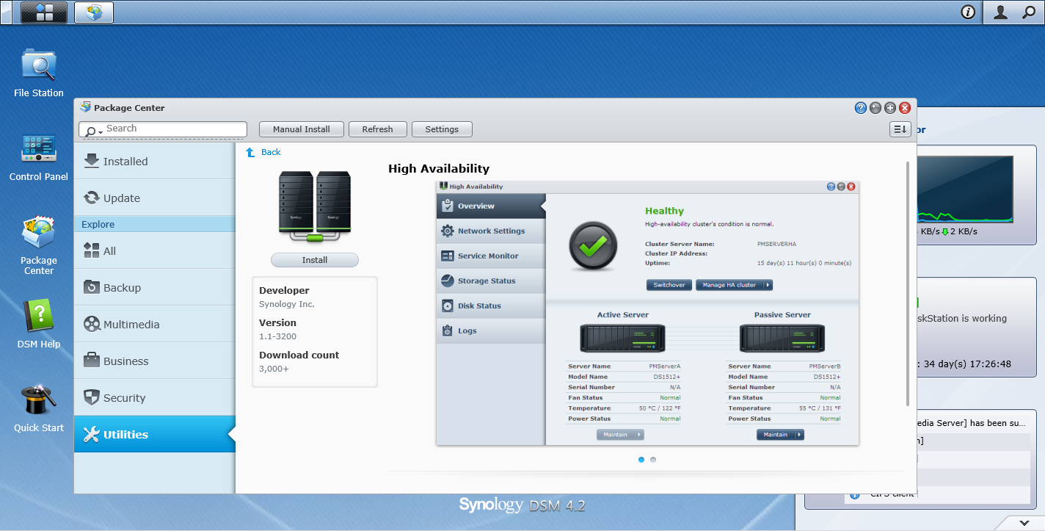Screen dimensions: 1045x531
Task: Select the Business category
Action: [x=155, y=361]
